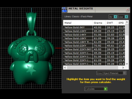
Task: Click the green arrow on Calculate
Action: (x=105, y=89)
